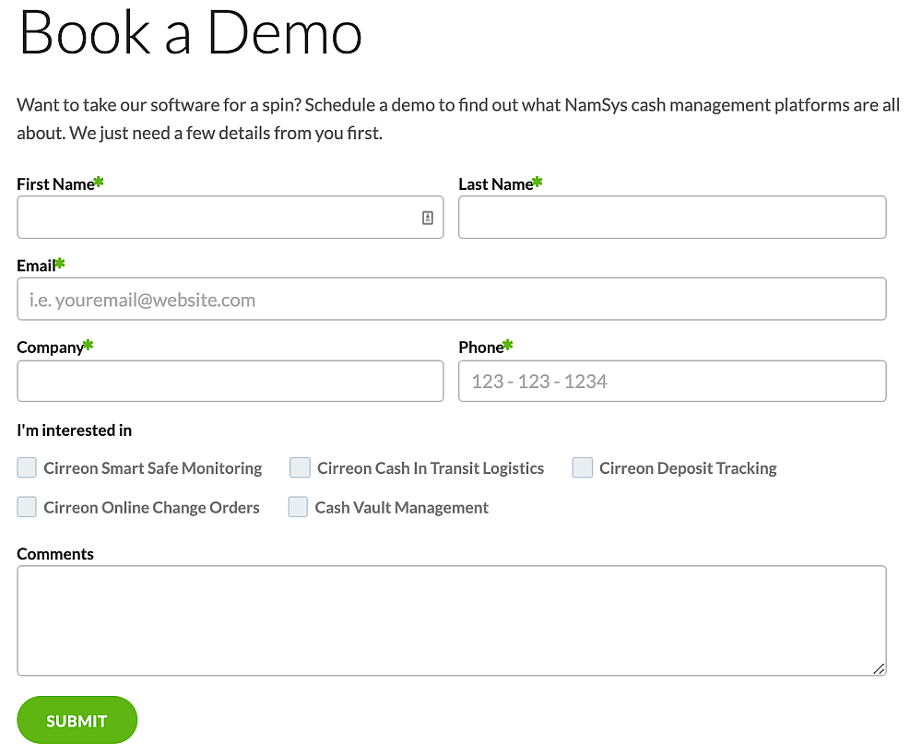
Task: Focus the Phone number field
Action: (x=672, y=381)
